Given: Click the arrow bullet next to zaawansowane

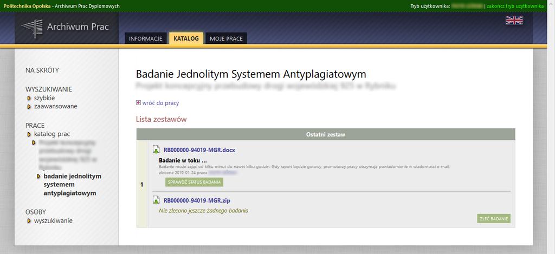Looking at the screenshot, I should point(29,107).
